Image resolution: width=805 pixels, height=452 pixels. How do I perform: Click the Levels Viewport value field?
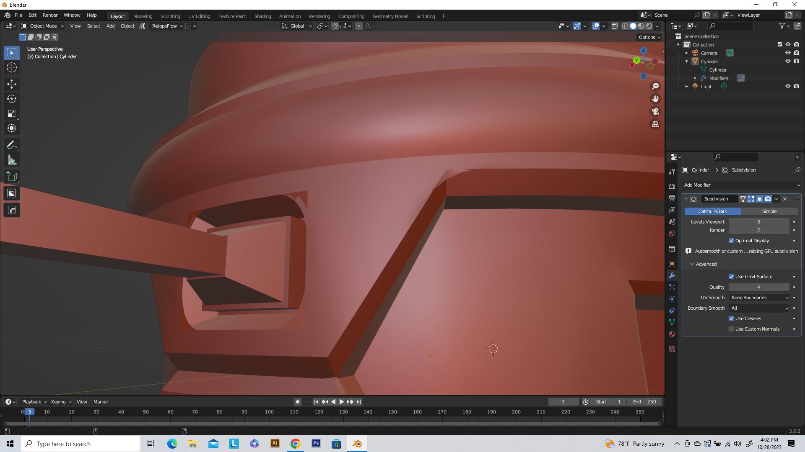(759, 222)
